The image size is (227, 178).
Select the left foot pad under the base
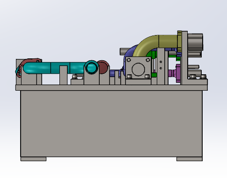tap(33, 159)
